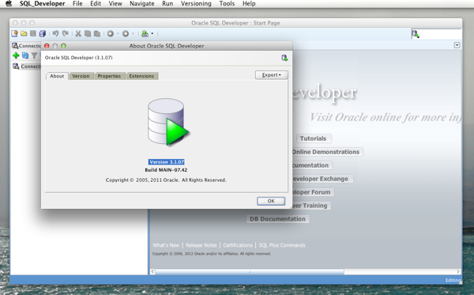Click the Back navigation arrow icon
Viewport: 474px width, 295px height.
click(111, 33)
